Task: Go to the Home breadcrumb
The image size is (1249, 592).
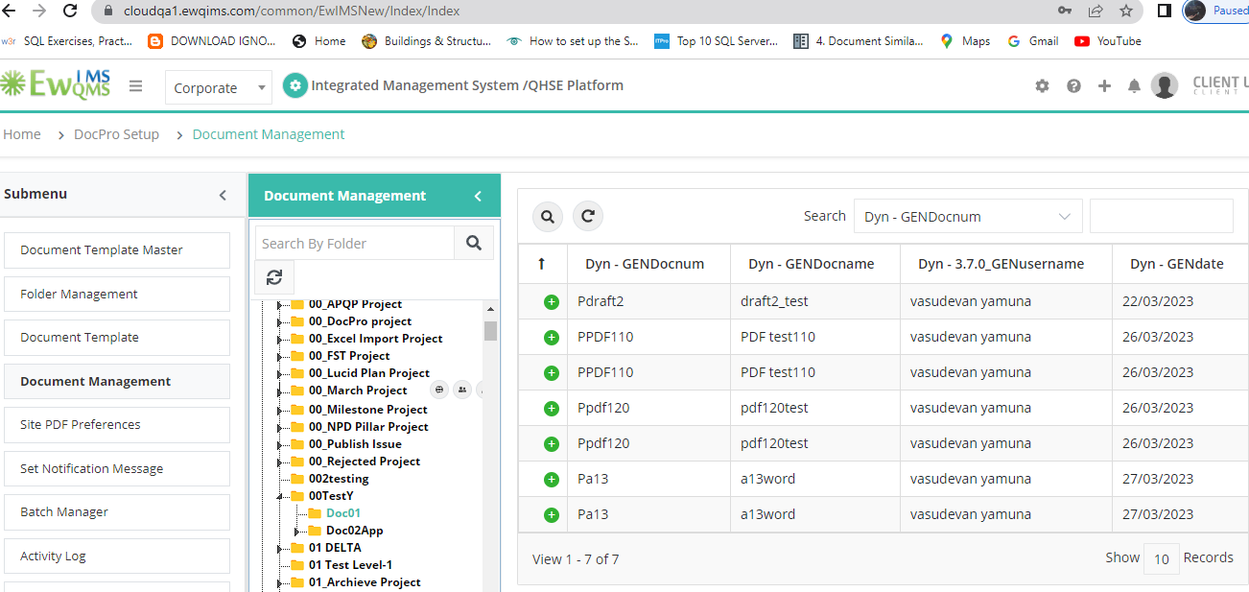Action: click(x=22, y=134)
